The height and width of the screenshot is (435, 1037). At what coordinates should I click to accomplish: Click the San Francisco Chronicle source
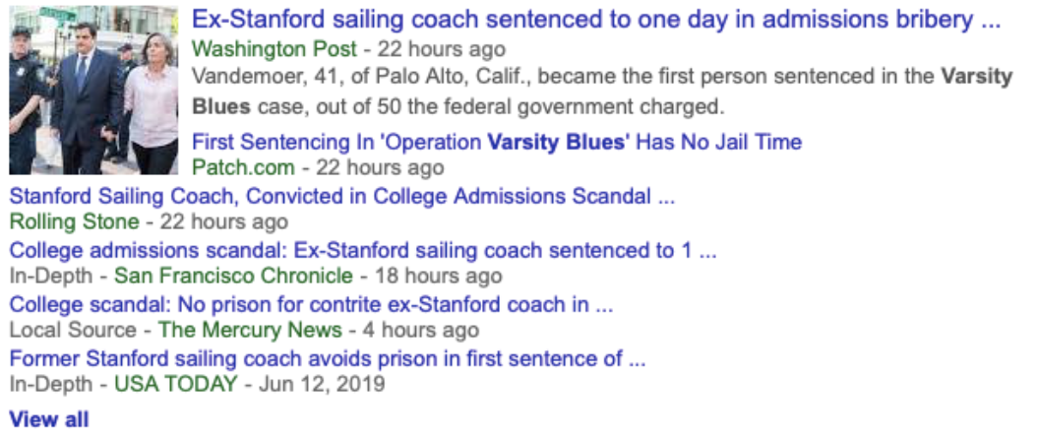pyautogui.click(x=233, y=276)
